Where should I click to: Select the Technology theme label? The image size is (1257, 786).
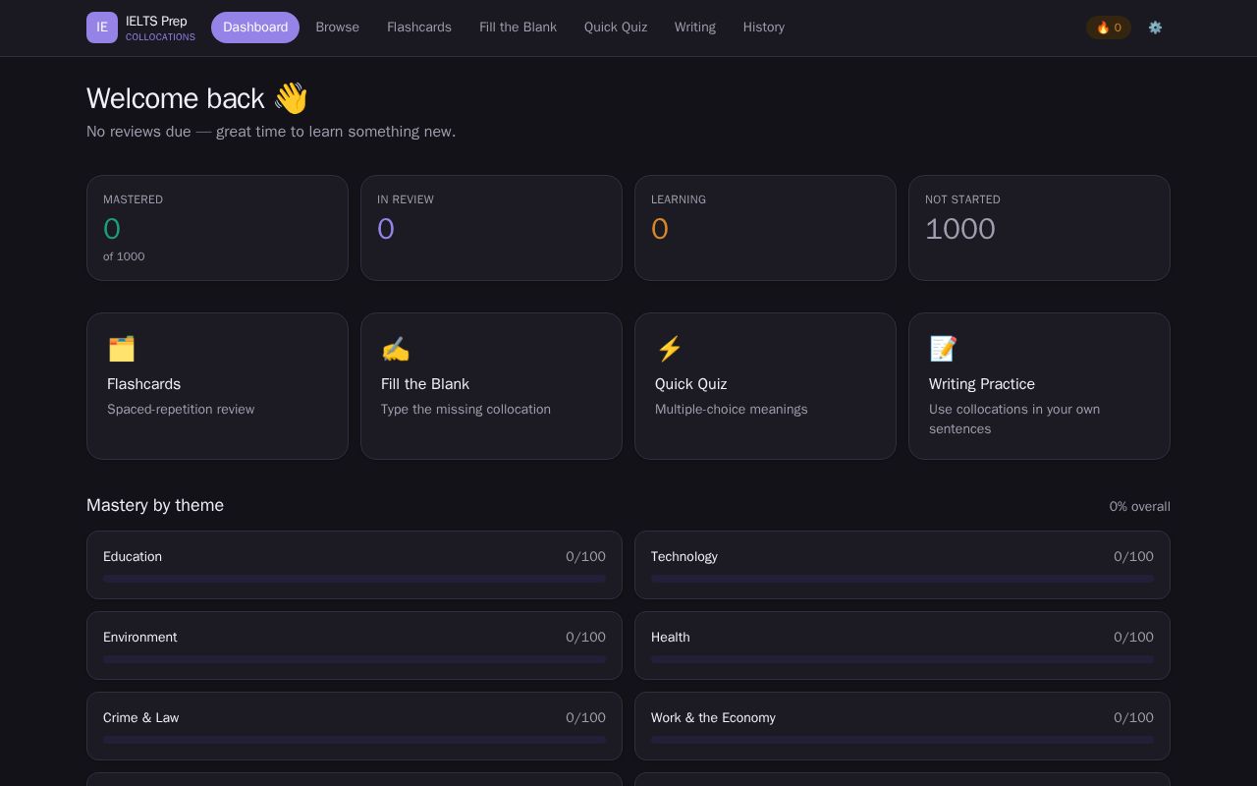point(684,556)
